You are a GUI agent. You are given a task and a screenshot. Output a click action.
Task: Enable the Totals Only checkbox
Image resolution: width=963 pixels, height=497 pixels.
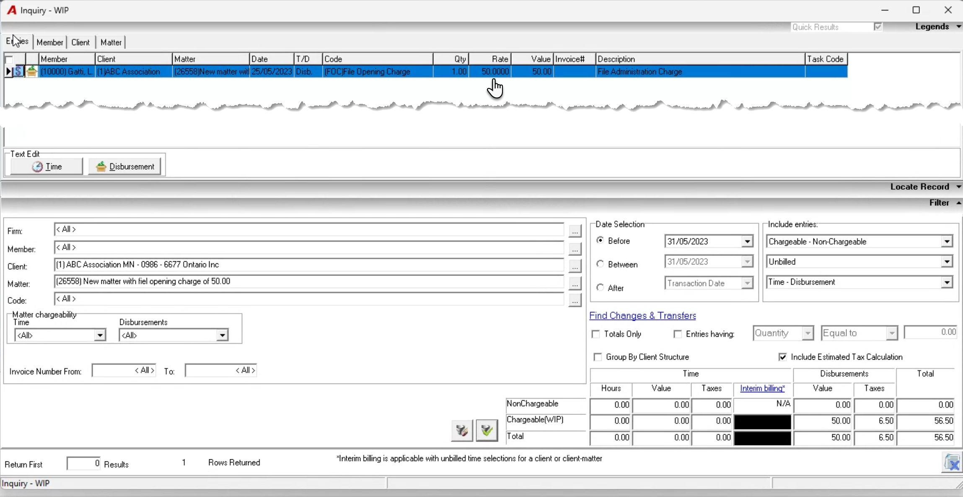tap(595, 334)
